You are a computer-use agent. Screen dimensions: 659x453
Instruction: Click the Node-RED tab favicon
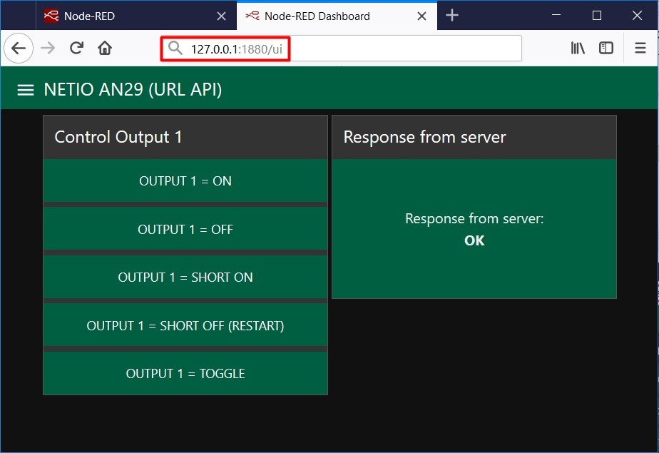tap(51, 16)
